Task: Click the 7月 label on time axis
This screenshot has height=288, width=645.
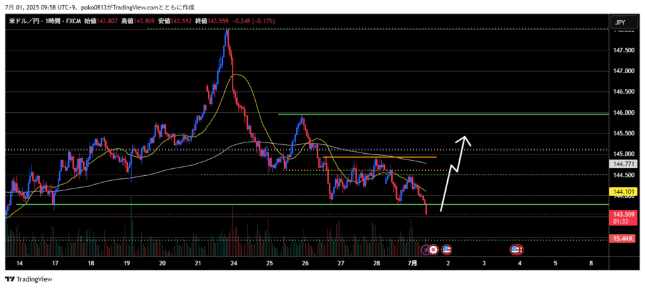Action: click(412, 263)
